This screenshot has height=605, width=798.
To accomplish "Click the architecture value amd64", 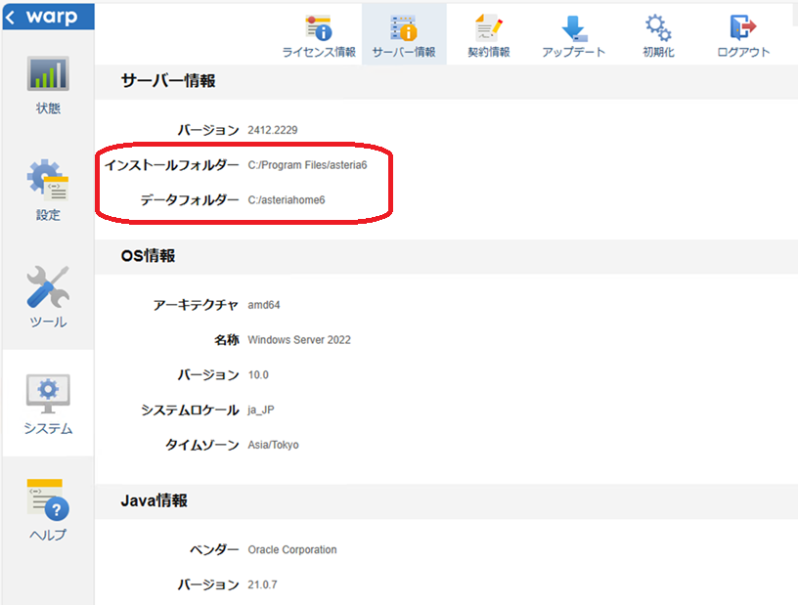I will click(x=264, y=305).
